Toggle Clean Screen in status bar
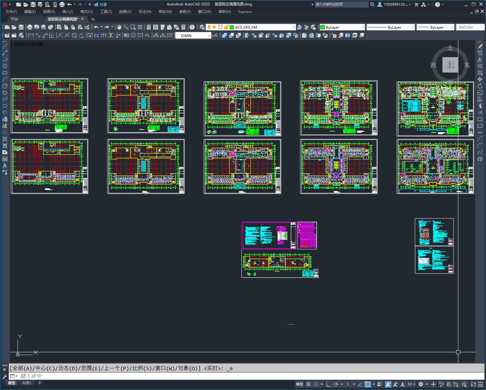Image resolution: width=486 pixels, height=390 pixels. pyautogui.click(x=473, y=384)
